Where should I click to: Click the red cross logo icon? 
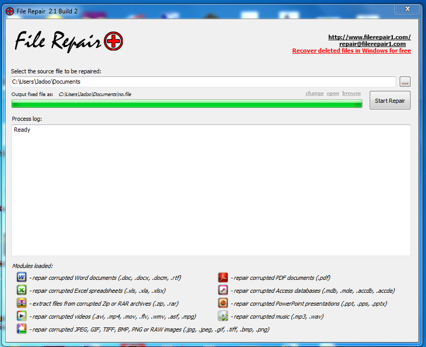(x=113, y=41)
